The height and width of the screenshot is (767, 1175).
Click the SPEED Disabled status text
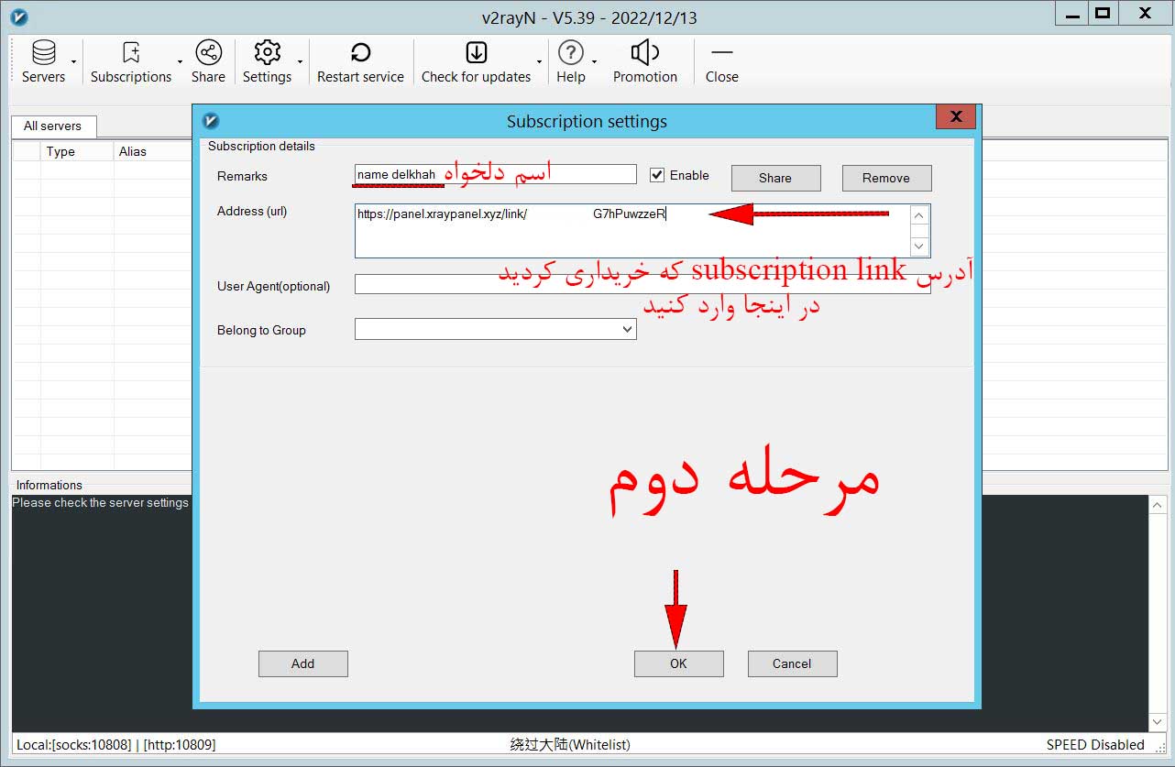coord(1095,744)
